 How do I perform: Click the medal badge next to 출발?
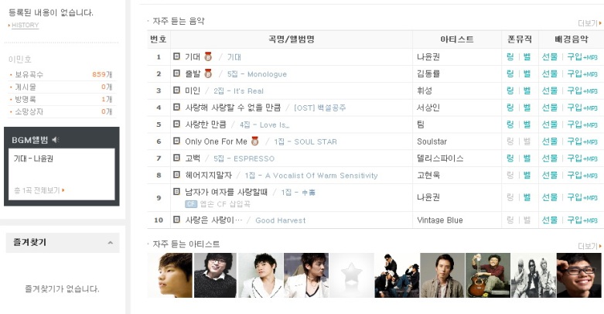208,73
